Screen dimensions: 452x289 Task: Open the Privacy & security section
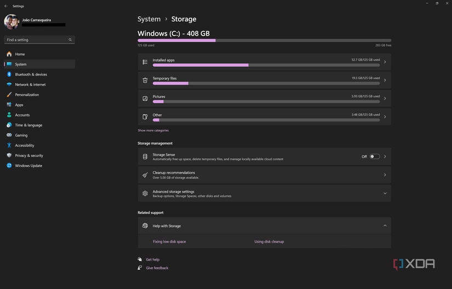click(39, 155)
